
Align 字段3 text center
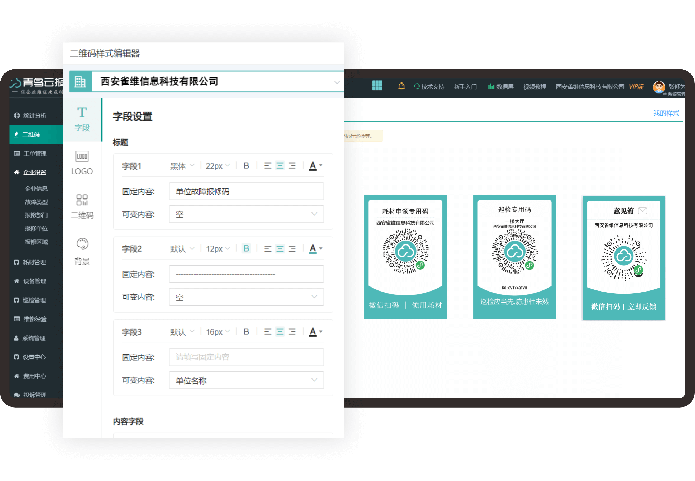tap(280, 331)
